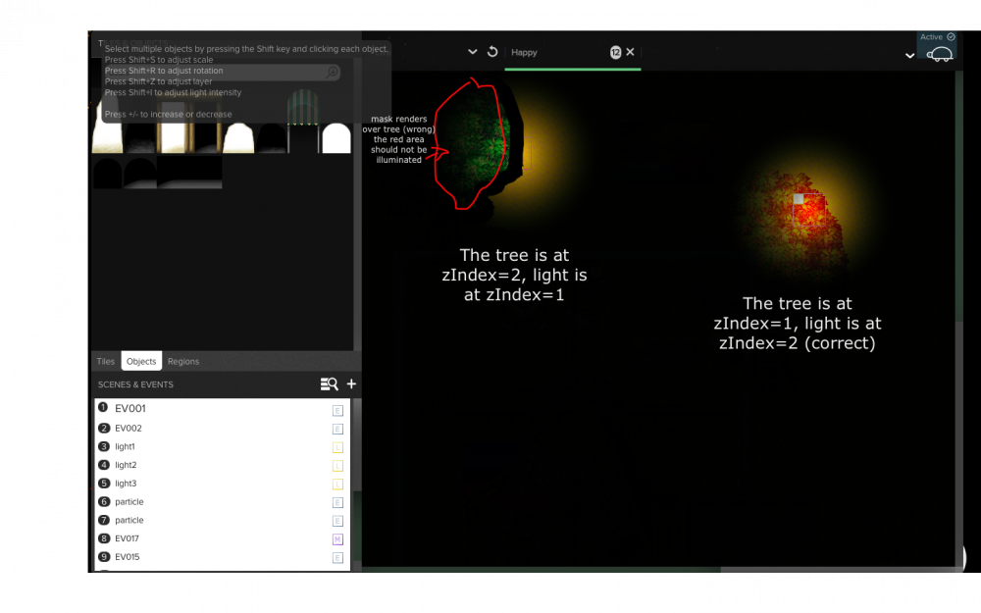Switch to the Objects tab

click(x=141, y=361)
